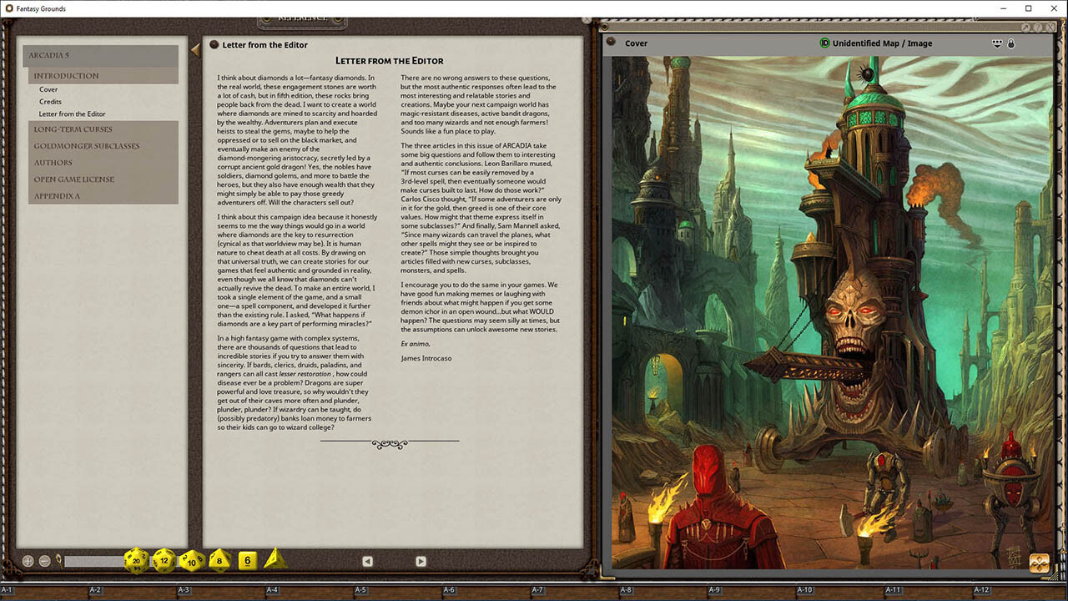Toggle the lock icon on Cover image

pyautogui.click(x=1011, y=43)
